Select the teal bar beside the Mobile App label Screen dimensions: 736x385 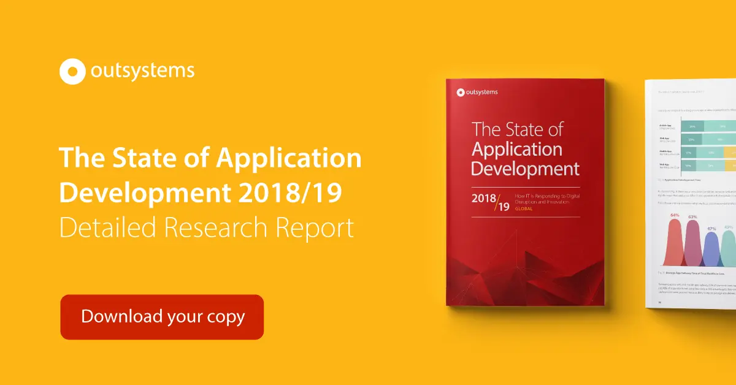pos(692,126)
